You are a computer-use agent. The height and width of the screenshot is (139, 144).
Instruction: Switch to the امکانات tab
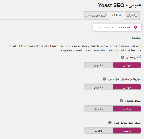point(116,15)
